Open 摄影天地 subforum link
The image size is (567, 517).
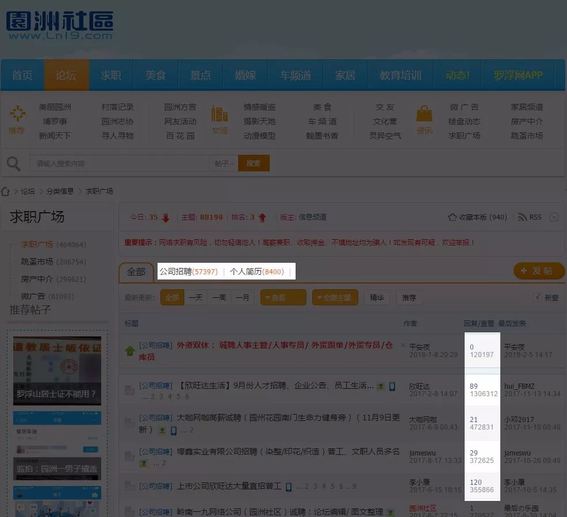point(259,121)
